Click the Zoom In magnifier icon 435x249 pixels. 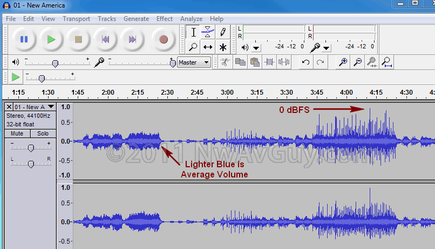pyautogui.click(x=343, y=62)
